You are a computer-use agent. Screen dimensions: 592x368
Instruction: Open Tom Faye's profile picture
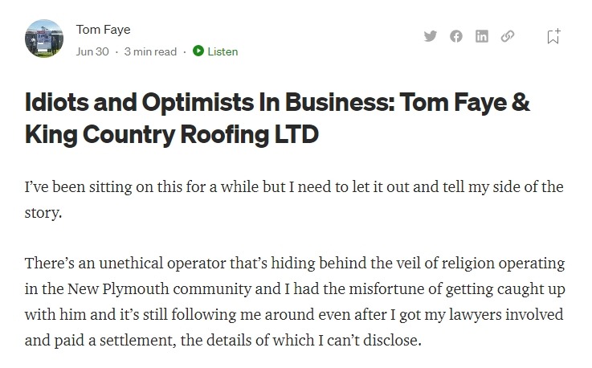click(x=44, y=39)
